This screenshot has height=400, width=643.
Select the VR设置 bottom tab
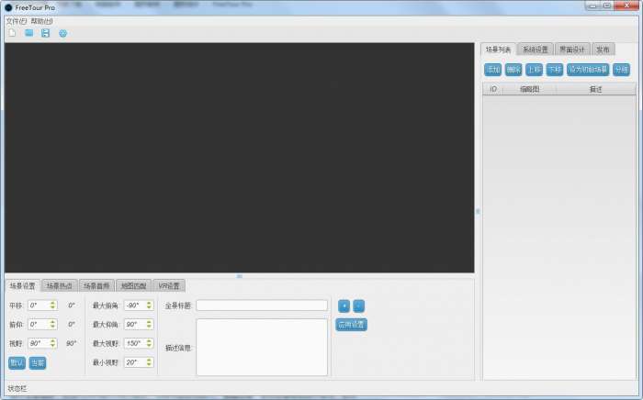pyautogui.click(x=169, y=285)
